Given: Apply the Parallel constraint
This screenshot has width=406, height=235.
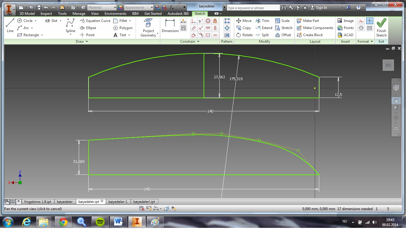Looking at the screenshot, I should [194, 28].
